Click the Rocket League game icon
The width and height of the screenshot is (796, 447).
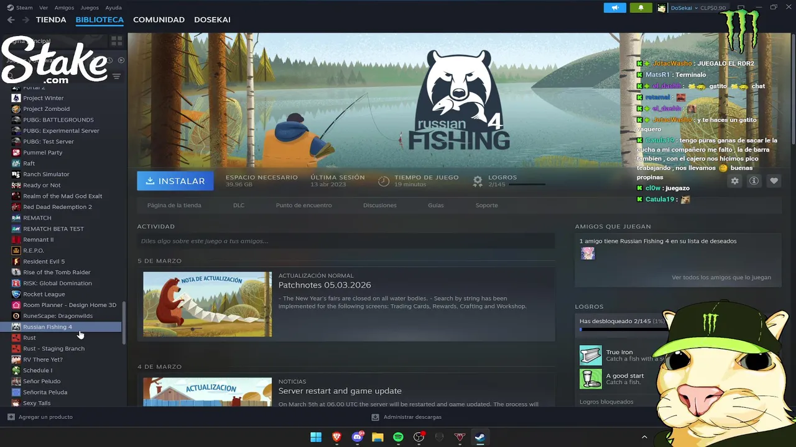pyautogui.click(x=16, y=294)
